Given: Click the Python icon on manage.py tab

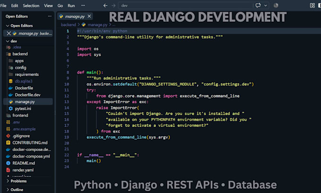Looking at the screenshot, I should 61,17.
